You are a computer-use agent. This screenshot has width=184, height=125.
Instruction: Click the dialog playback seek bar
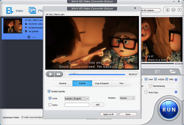(97, 74)
